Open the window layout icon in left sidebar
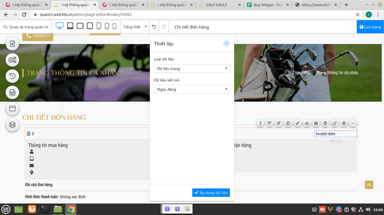Screen dimensions: 384x215 (x=12, y=109)
